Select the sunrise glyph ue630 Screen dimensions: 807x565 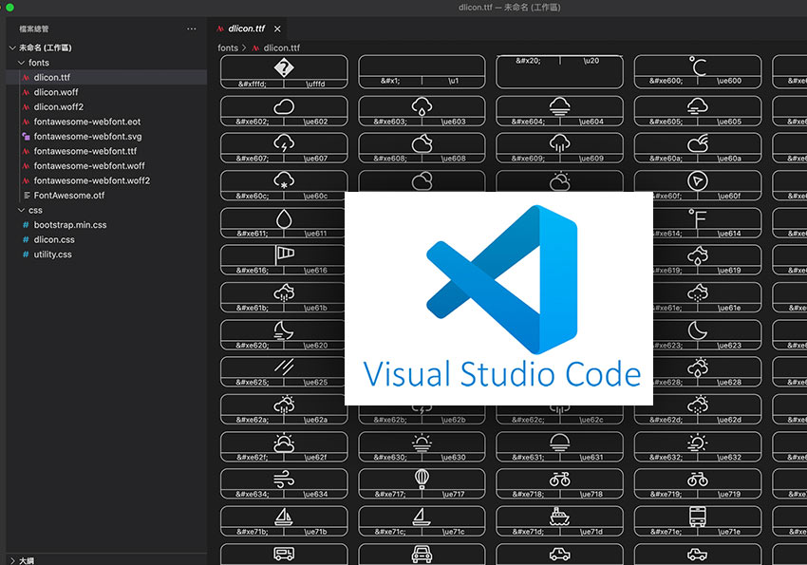pyautogui.click(x=422, y=443)
